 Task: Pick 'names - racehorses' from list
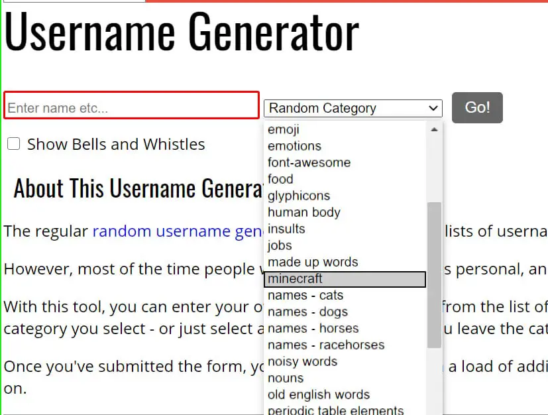pyautogui.click(x=345, y=345)
